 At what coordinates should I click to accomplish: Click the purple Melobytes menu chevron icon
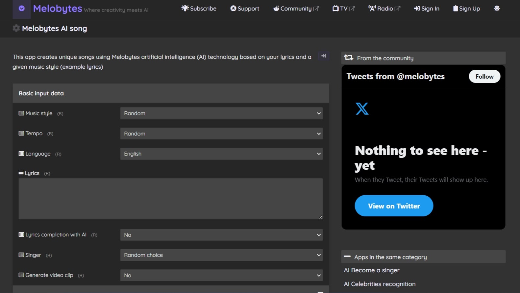coord(22,9)
